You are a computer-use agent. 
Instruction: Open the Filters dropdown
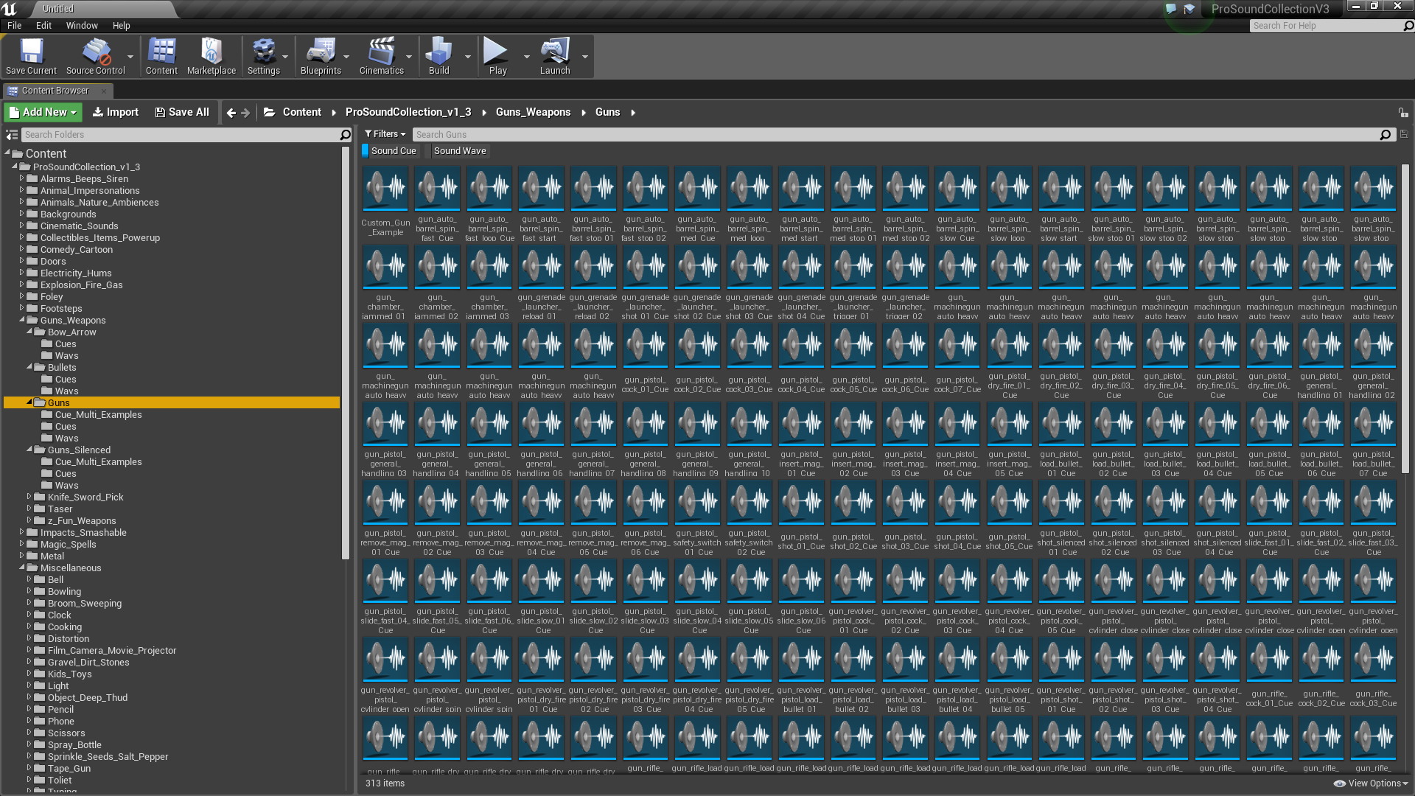pyautogui.click(x=385, y=134)
